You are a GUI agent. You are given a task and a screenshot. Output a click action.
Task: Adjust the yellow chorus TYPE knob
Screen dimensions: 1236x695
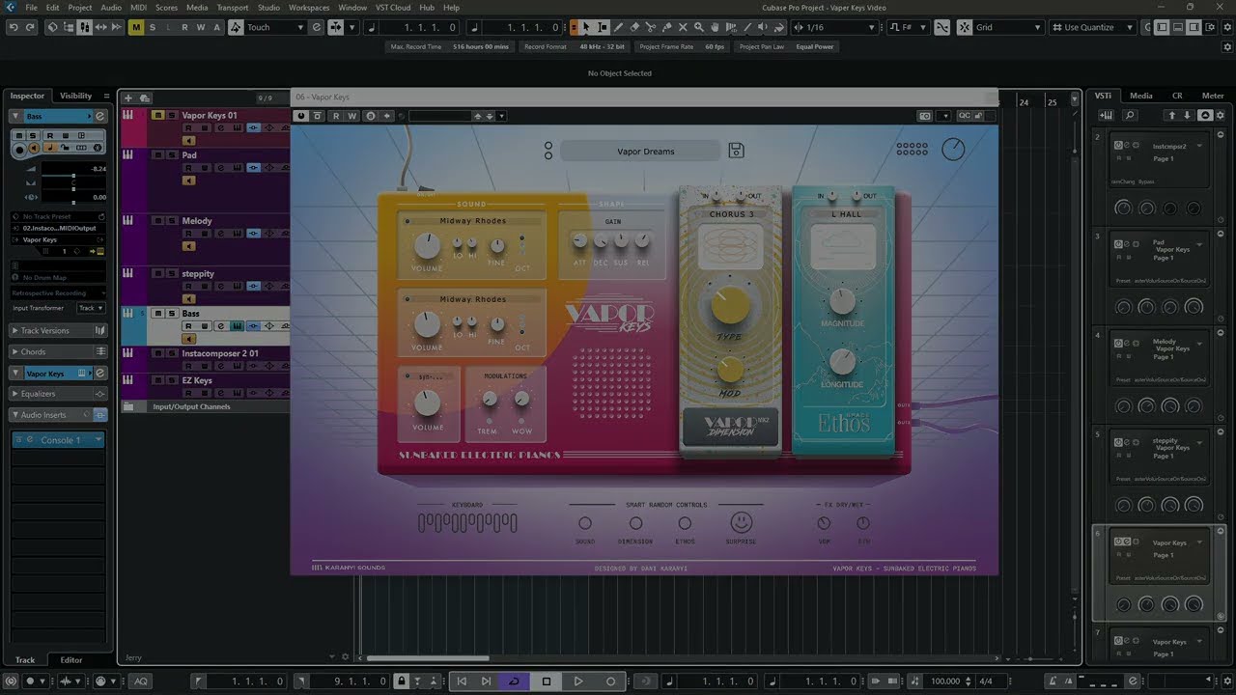pyautogui.click(x=731, y=304)
